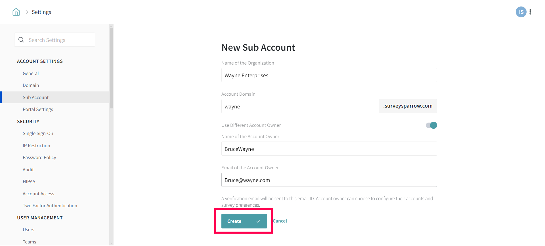This screenshot has height=246, width=545.
Task: Click the home icon in breadcrumb
Action: point(16,12)
